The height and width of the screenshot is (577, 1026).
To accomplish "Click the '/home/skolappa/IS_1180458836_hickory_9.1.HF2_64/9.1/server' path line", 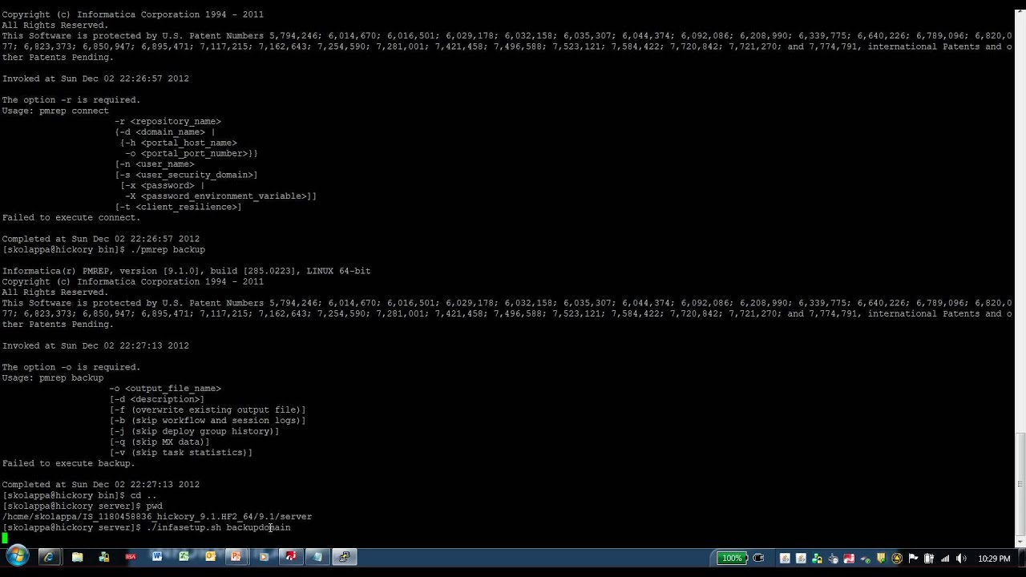I will 157,517.
